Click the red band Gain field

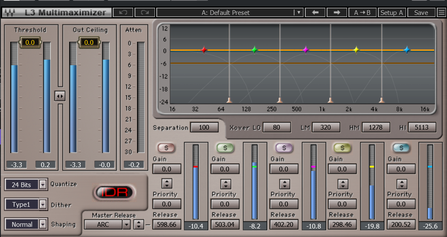(x=167, y=169)
